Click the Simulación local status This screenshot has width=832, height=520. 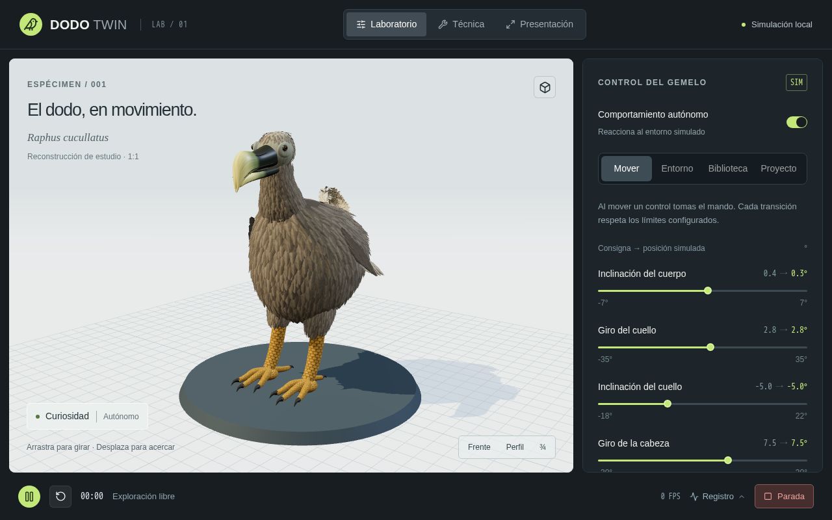(777, 25)
